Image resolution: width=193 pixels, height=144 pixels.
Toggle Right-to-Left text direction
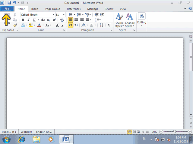coord(76,25)
